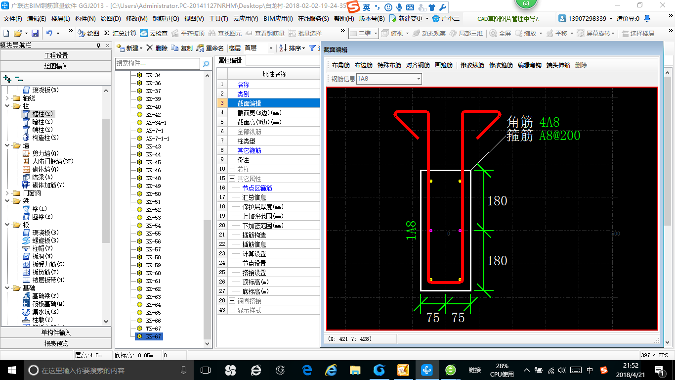Click the new file icon in the toolbar
The image size is (675, 380).
point(6,33)
